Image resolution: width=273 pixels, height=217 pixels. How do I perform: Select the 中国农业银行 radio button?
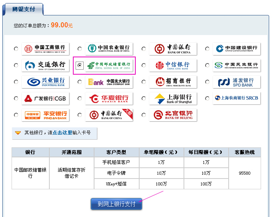click(79, 49)
